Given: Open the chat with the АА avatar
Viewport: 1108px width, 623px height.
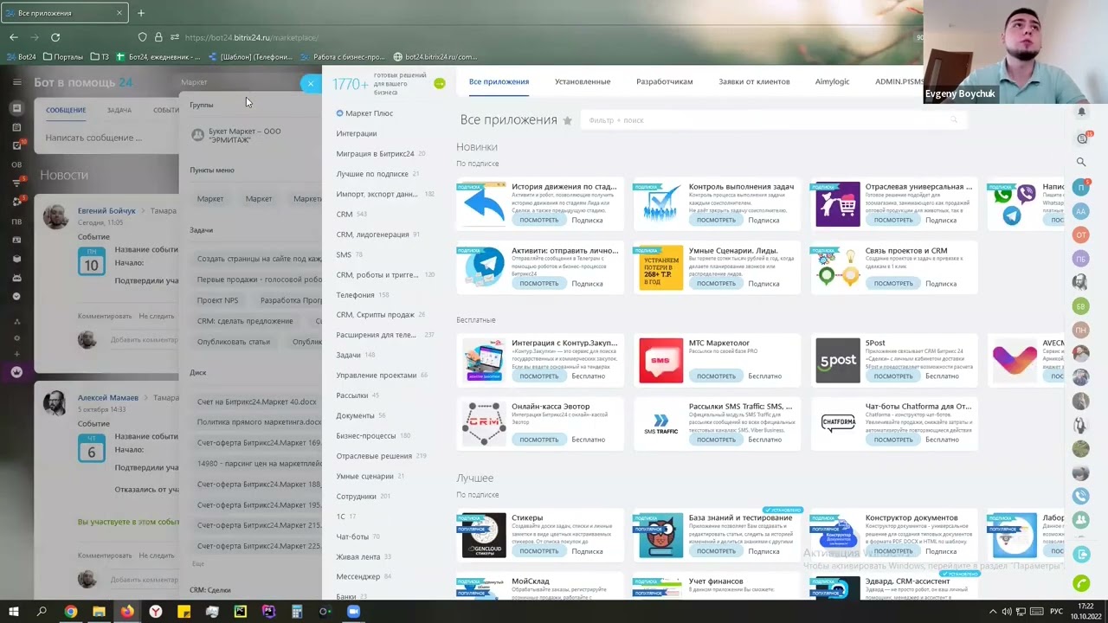Looking at the screenshot, I should tap(1080, 211).
